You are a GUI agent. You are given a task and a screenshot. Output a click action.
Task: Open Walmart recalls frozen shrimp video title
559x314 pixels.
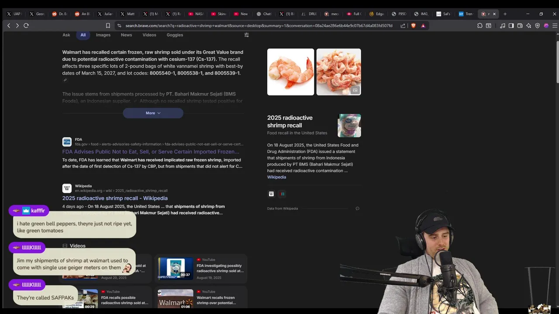pos(216,300)
